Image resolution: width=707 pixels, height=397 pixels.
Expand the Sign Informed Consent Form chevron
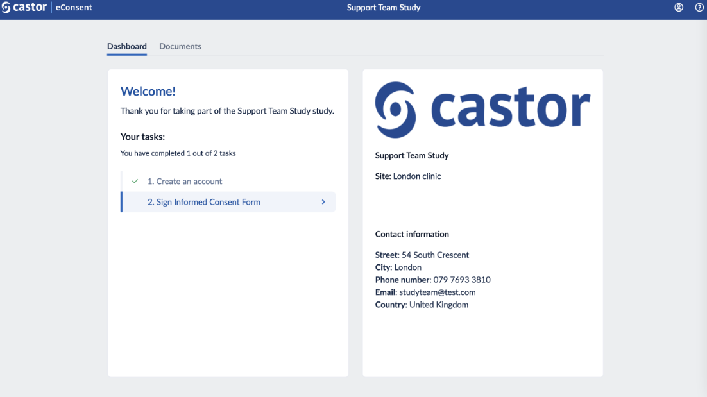tap(323, 202)
